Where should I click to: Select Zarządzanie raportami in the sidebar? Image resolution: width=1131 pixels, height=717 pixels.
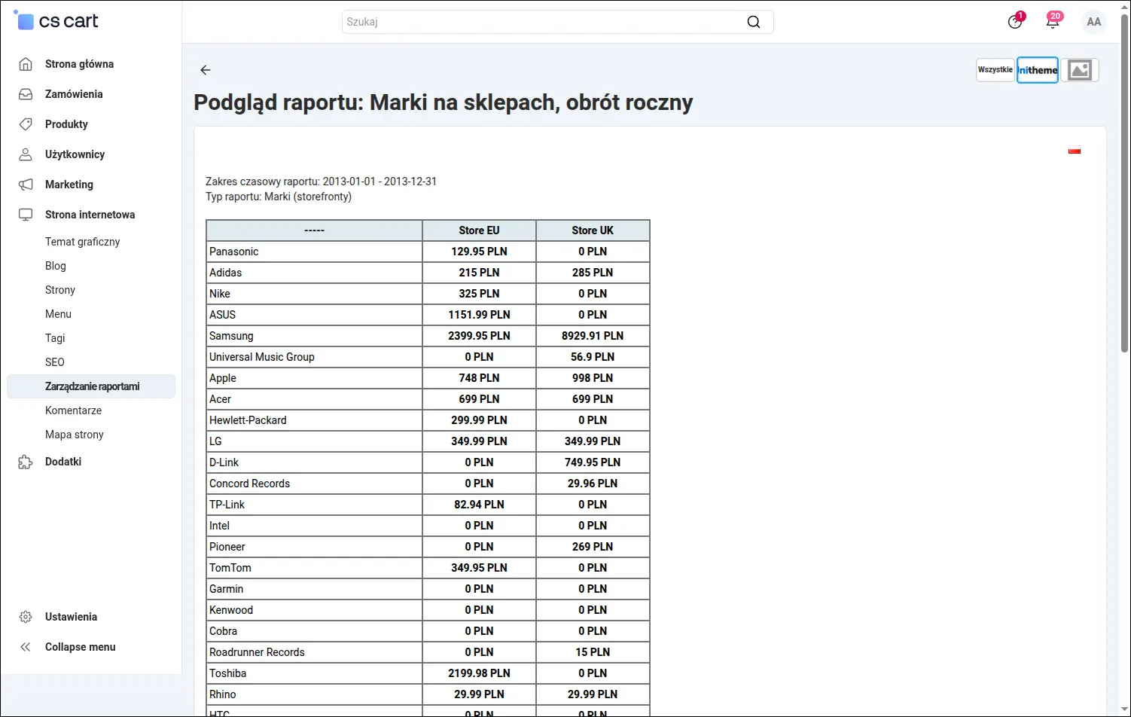pos(91,386)
